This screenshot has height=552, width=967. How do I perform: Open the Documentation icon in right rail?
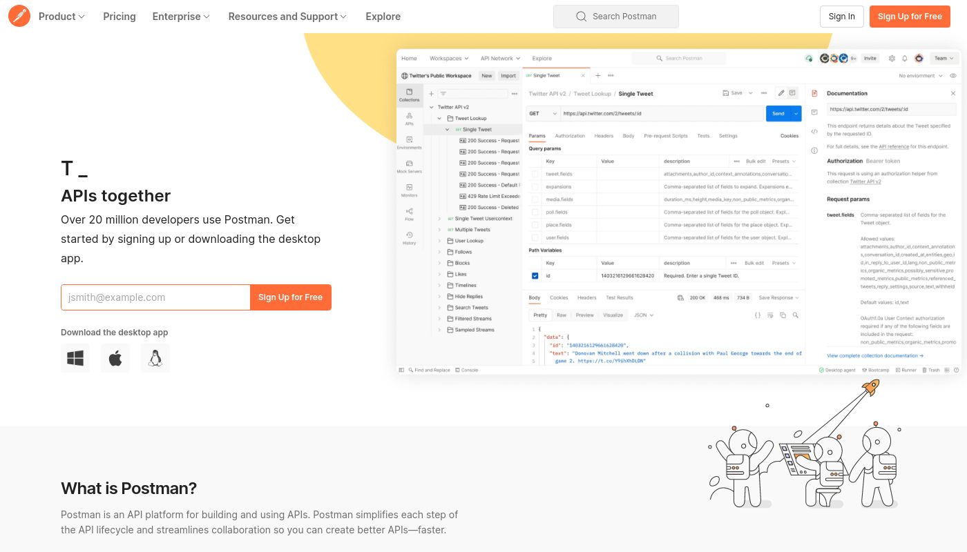pos(814,93)
